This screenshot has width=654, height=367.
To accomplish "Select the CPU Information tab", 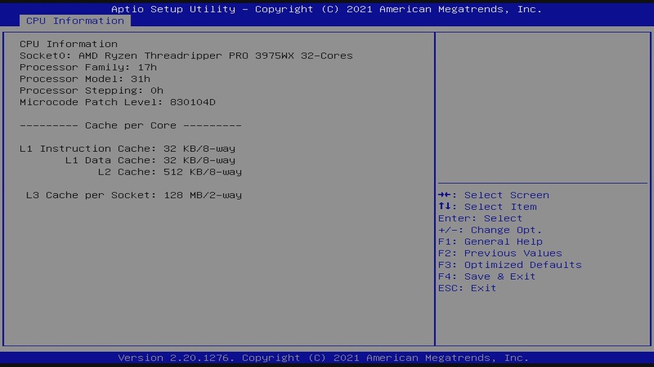I will tap(75, 21).
